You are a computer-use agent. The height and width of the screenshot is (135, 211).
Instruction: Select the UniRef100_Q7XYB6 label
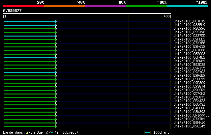189,43
